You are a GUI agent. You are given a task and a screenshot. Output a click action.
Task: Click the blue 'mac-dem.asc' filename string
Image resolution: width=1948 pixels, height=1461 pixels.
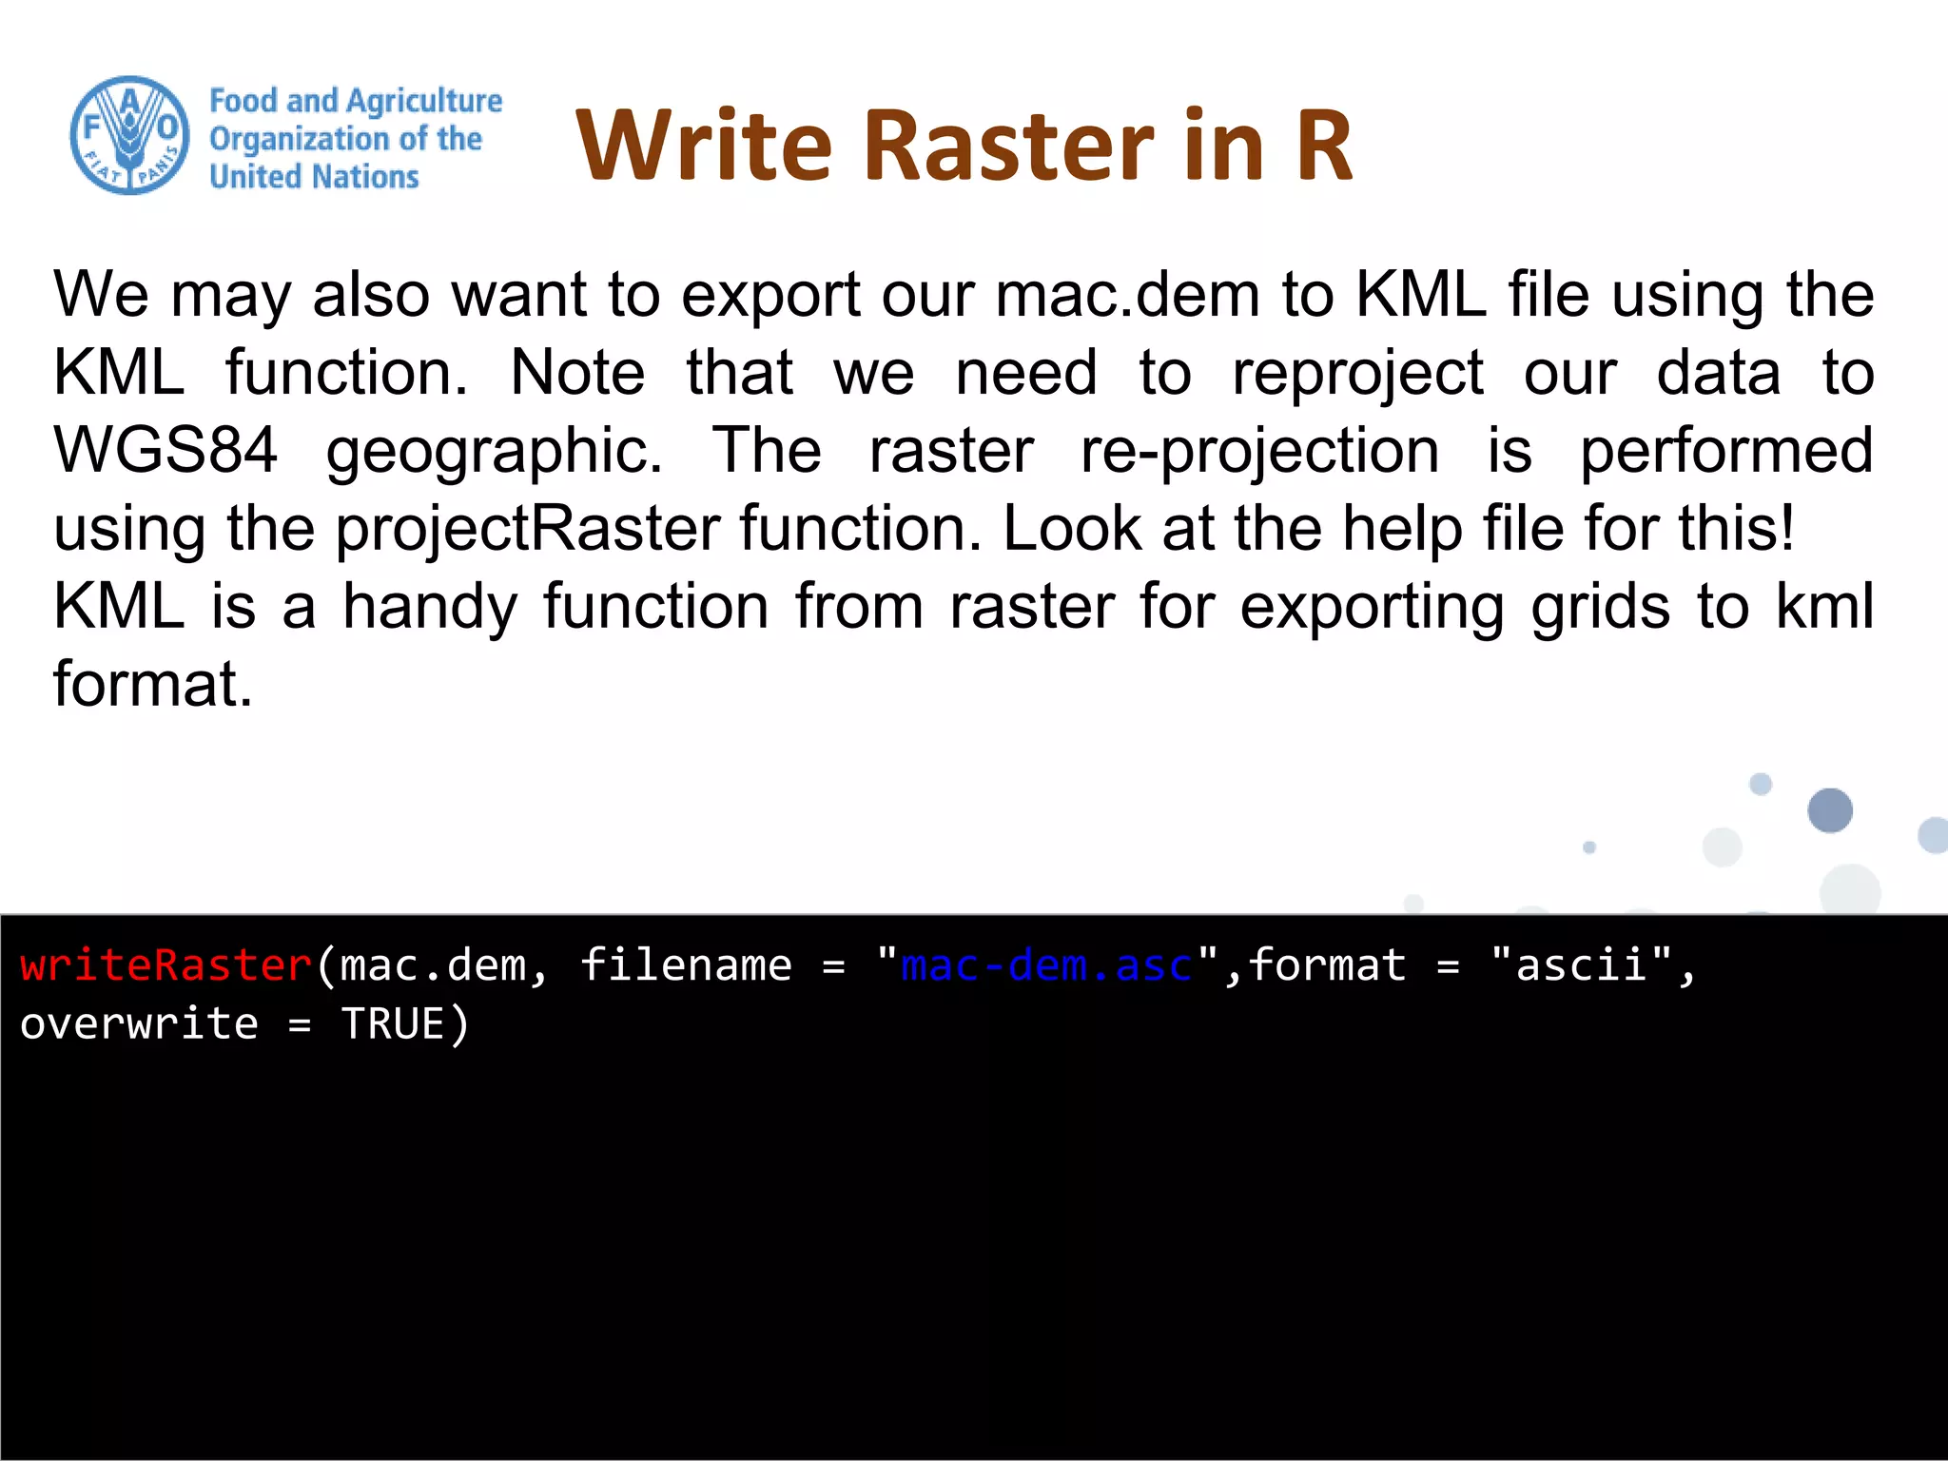pyautogui.click(x=1046, y=965)
